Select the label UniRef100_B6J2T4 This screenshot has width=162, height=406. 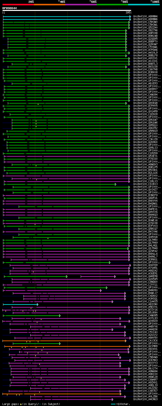coord(145,368)
